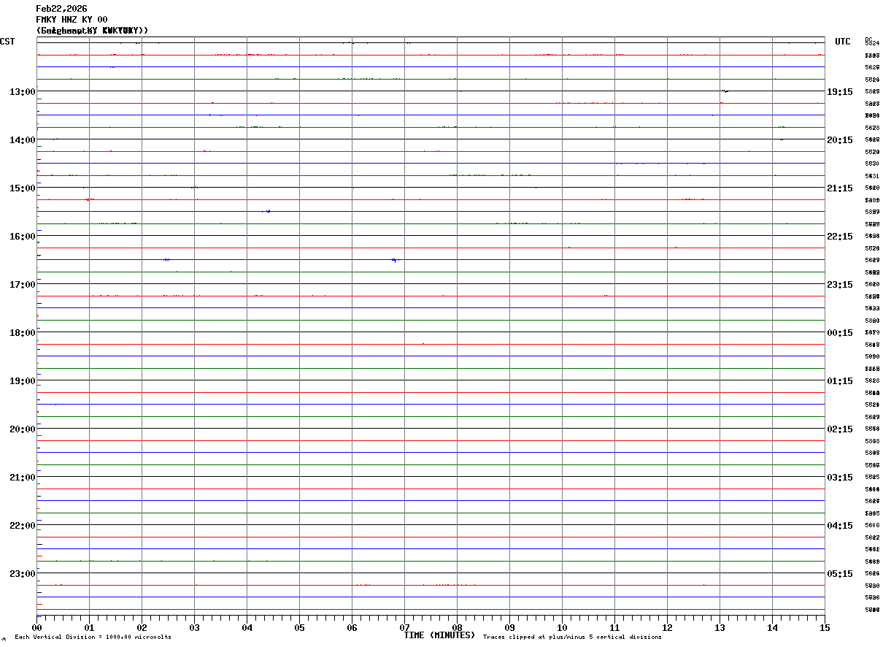Screen dimensions: 883x647
Task: Click the CST timezone label
Action: tap(7, 42)
